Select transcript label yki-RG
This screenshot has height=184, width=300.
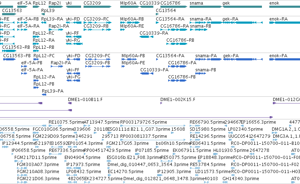73,40
